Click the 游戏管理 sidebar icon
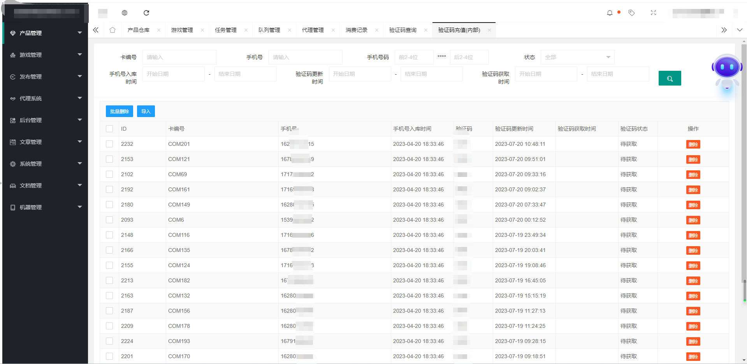 pos(13,55)
